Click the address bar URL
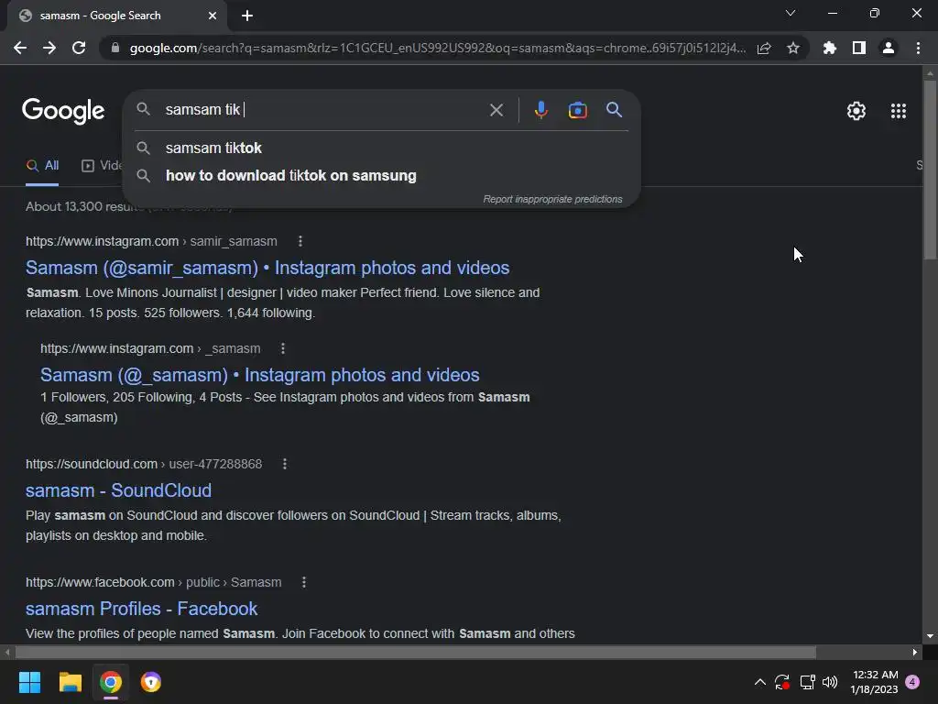The image size is (938, 704). 437,48
